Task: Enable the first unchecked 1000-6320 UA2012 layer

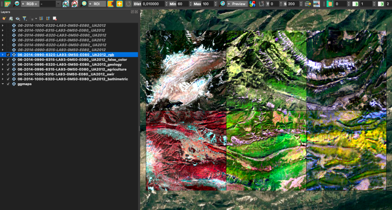Action: click(8, 26)
